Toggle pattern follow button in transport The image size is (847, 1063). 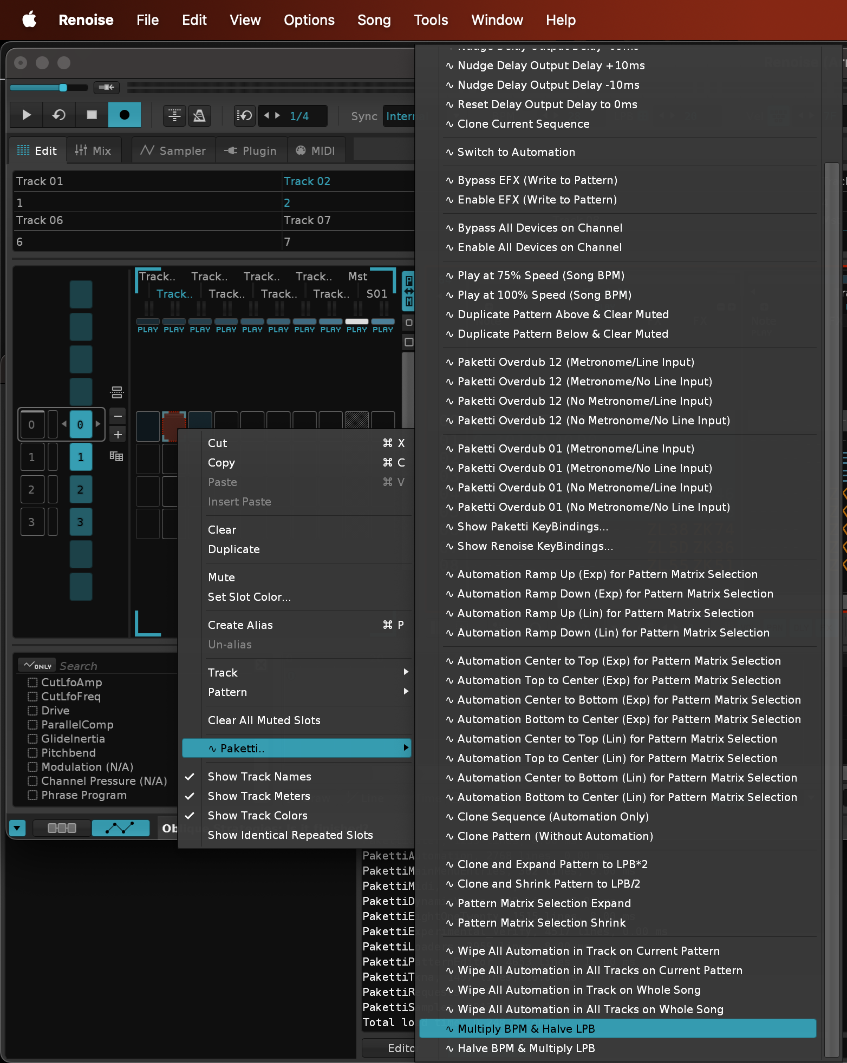click(x=174, y=116)
